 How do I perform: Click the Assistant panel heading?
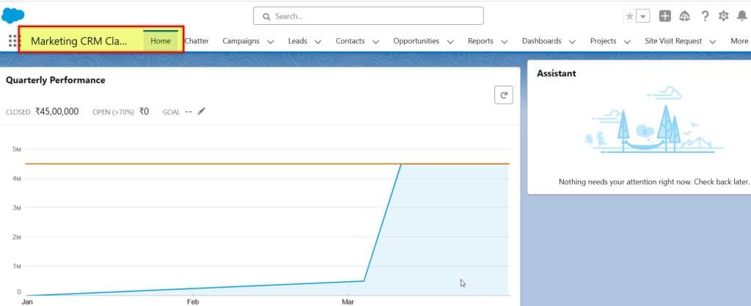pos(557,73)
